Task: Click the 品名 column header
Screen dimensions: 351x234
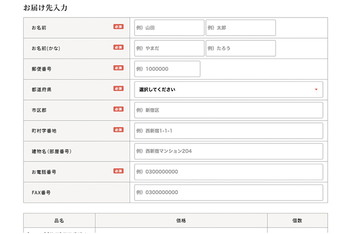Action: [59, 221]
